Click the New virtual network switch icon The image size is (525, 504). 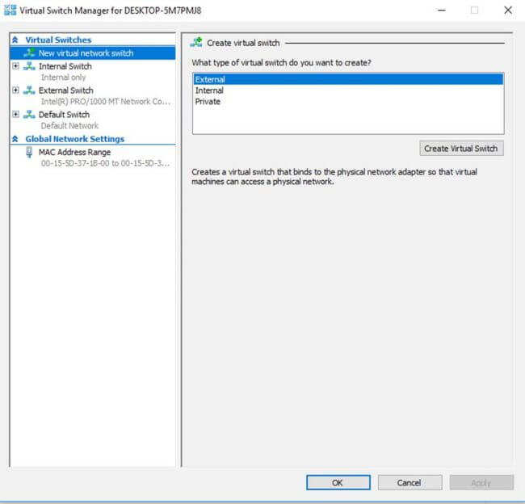pos(29,52)
